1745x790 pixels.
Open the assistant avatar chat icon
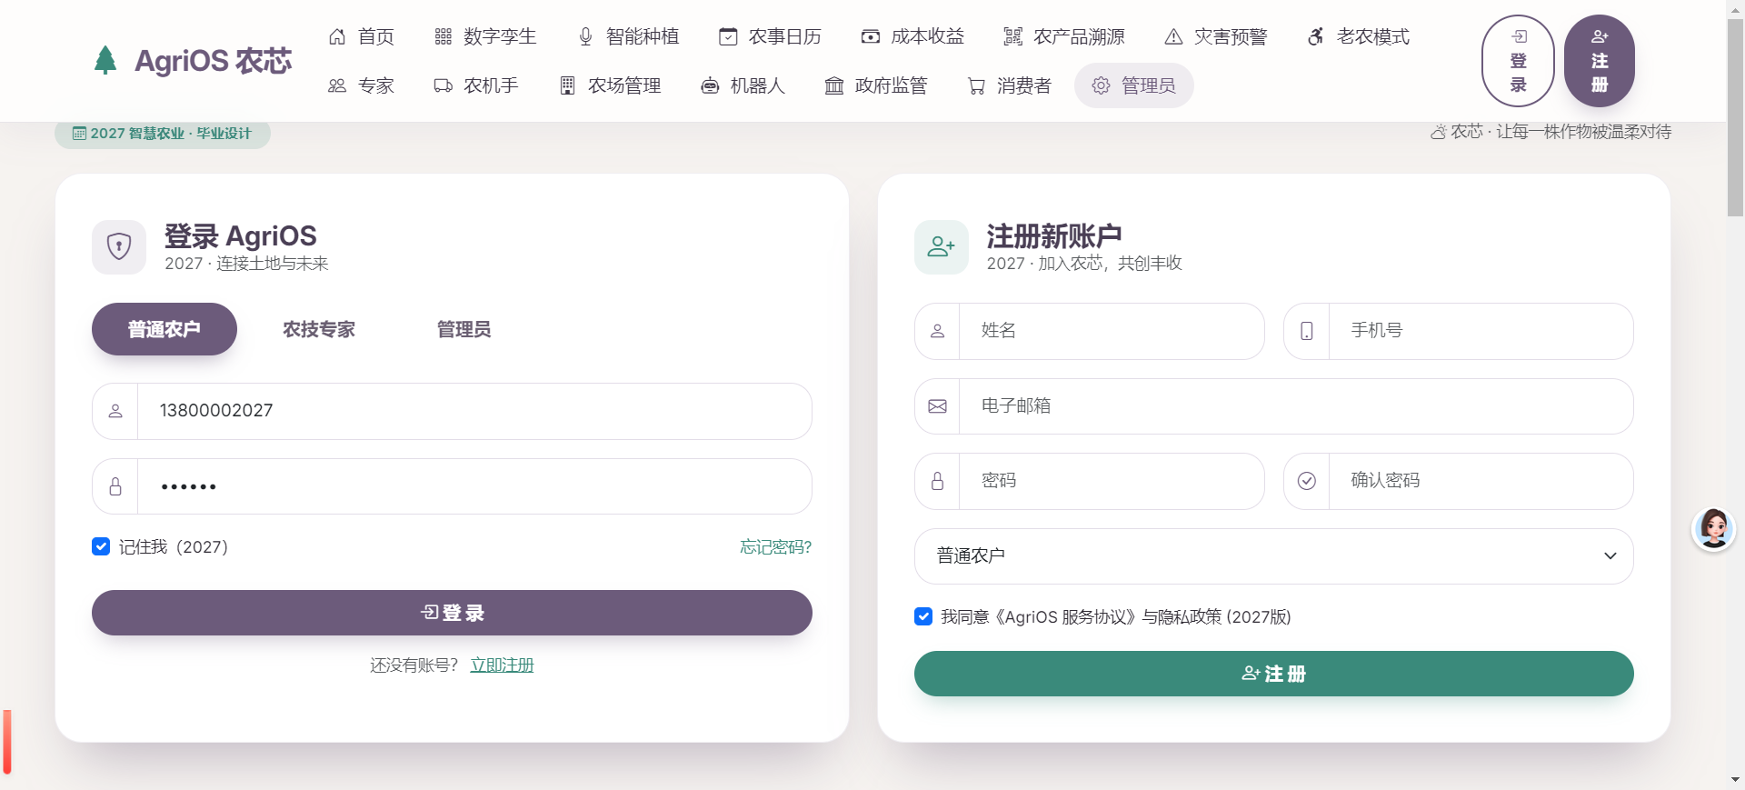pyautogui.click(x=1713, y=528)
